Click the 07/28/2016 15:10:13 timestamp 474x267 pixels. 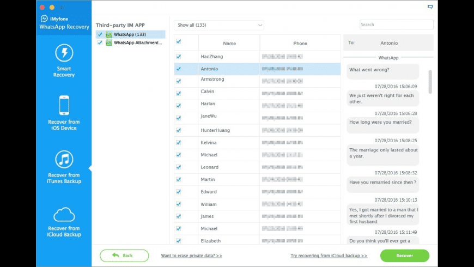pyautogui.click(x=396, y=200)
